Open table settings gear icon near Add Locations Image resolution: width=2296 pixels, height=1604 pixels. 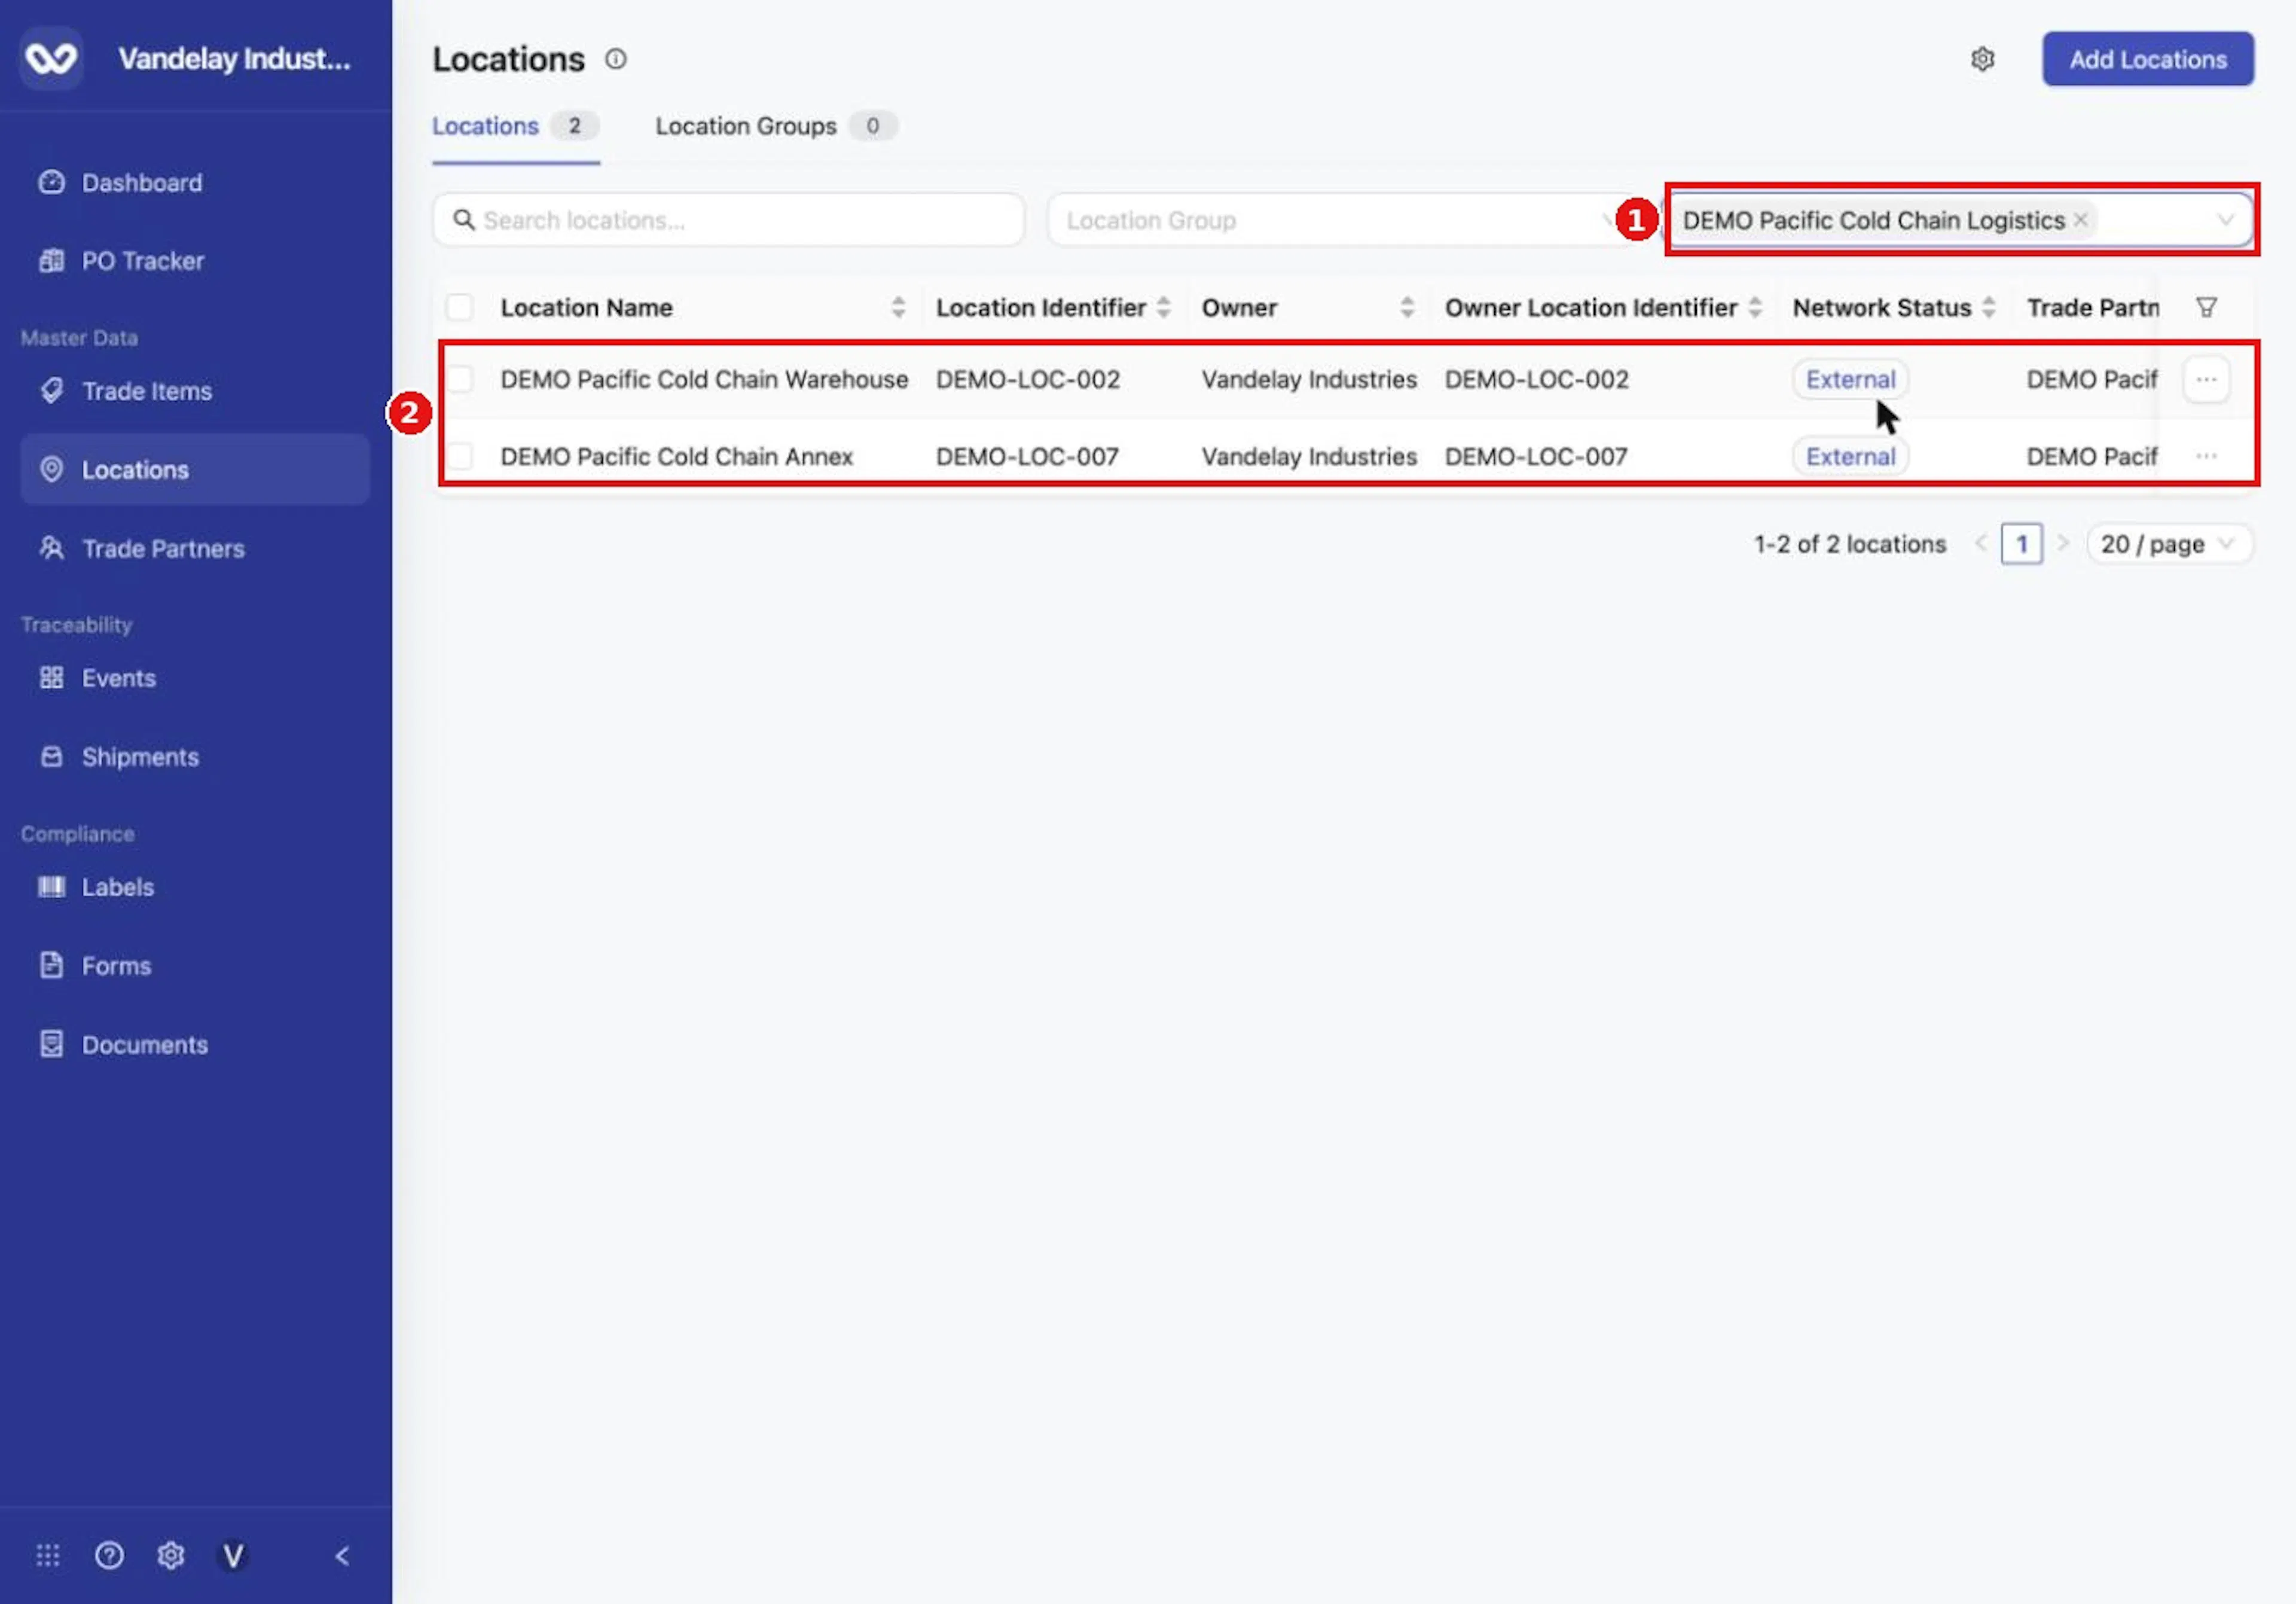(1982, 59)
